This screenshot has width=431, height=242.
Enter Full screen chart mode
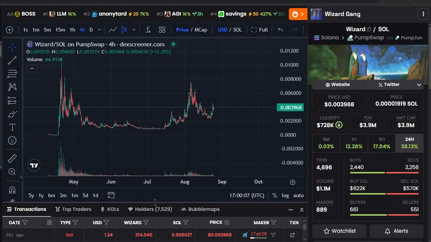259,30
